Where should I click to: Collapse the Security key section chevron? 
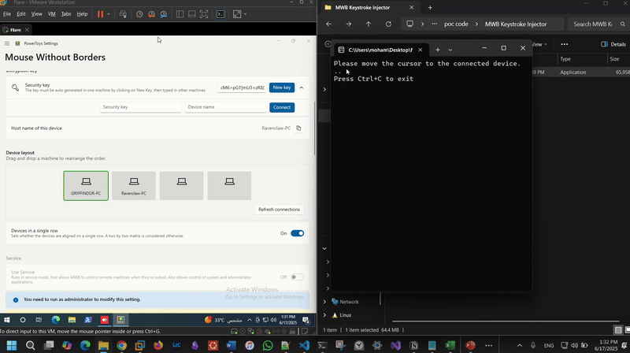302,87
